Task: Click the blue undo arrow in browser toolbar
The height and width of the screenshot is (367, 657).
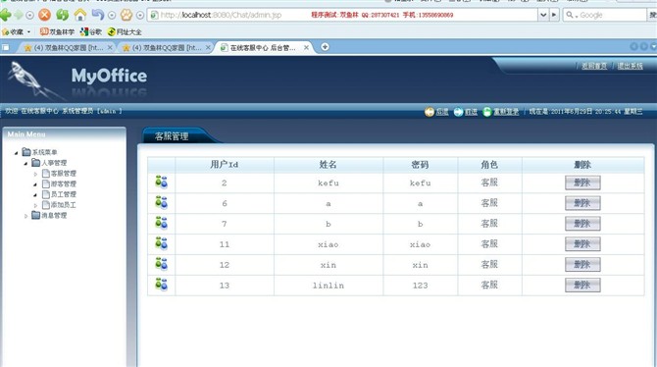Action: click(x=98, y=15)
